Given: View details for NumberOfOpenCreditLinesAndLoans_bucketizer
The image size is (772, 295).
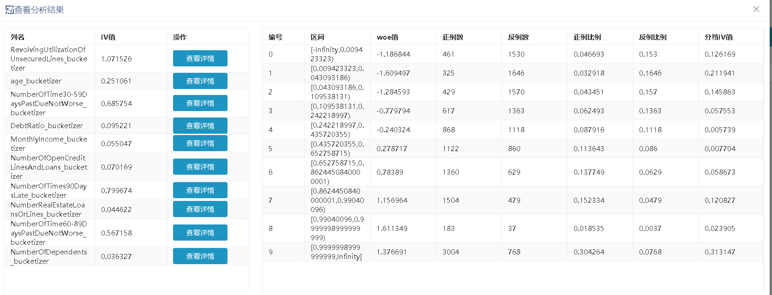Looking at the screenshot, I should point(200,167).
